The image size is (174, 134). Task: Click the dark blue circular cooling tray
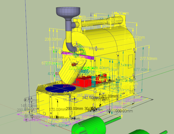pos(61,88)
